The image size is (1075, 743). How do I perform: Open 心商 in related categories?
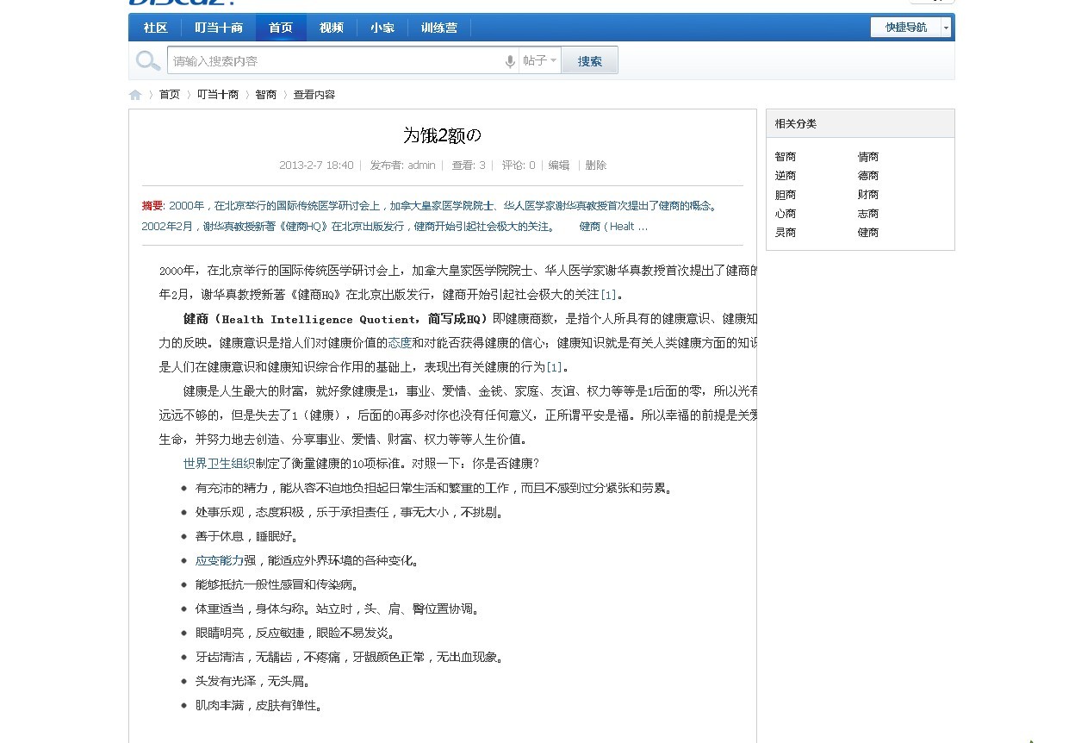[786, 214]
